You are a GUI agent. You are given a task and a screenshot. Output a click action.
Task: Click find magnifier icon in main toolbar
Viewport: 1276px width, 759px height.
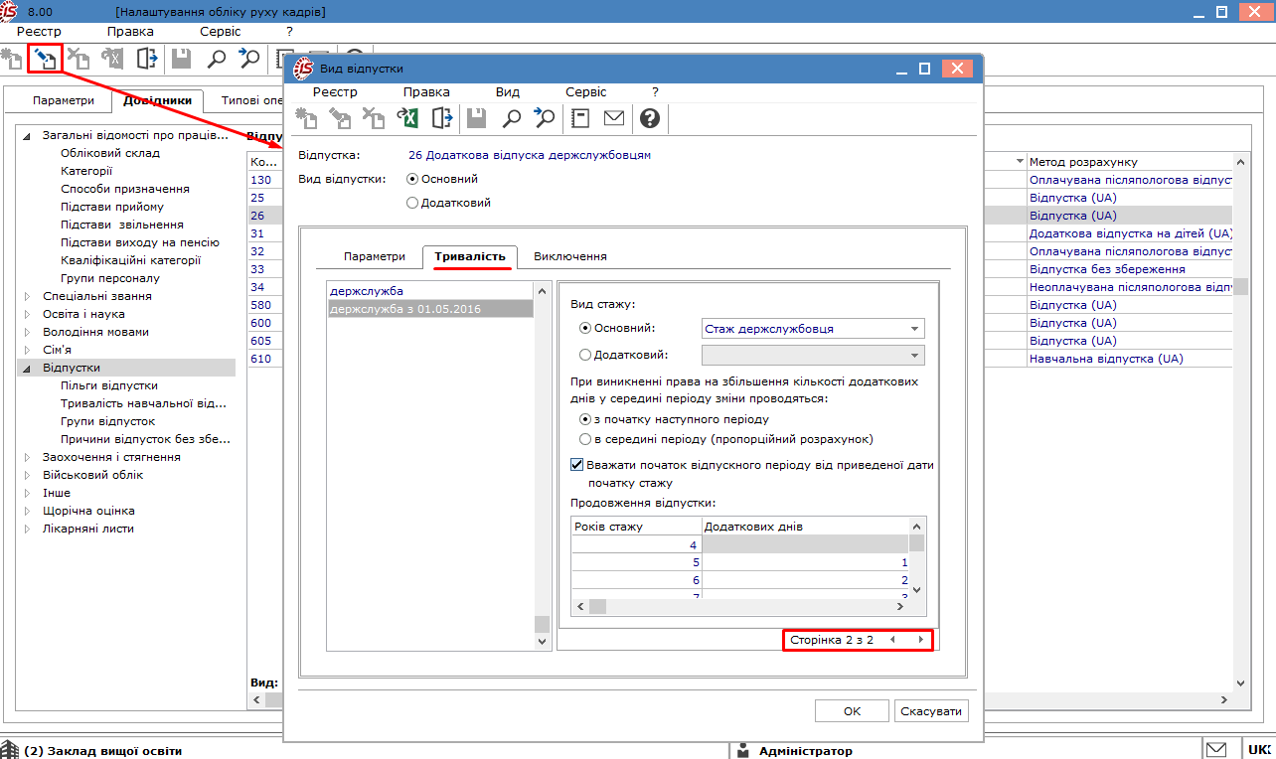216,58
